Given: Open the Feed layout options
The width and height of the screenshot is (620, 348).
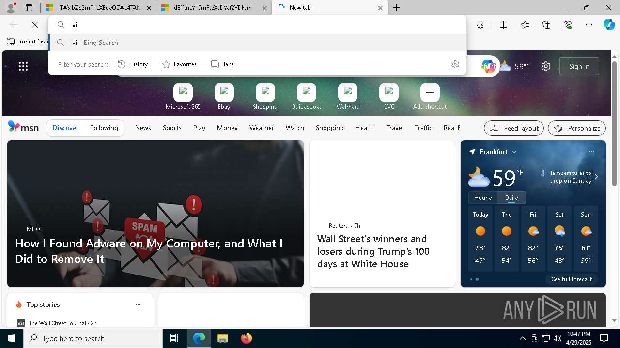Looking at the screenshot, I should (514, 128).
